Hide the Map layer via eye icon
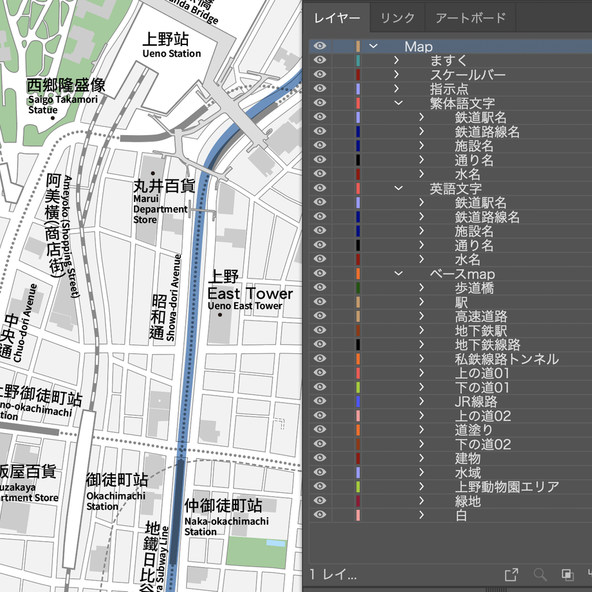592x592 pixels. 320,46
